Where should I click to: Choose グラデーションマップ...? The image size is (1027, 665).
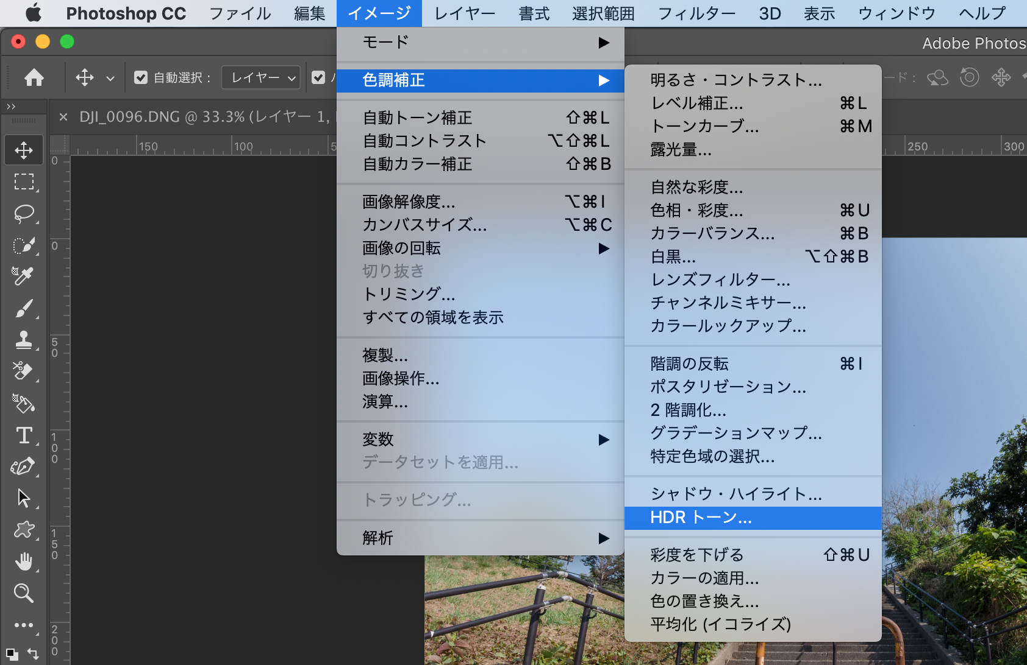coord(753,433)
